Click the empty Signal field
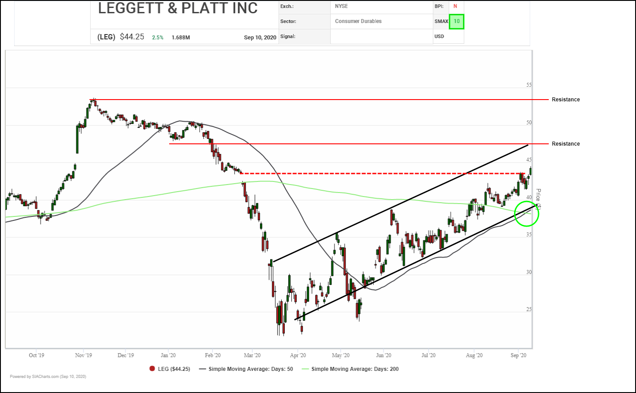Viewport: 636px width, 393px height. 381,37
